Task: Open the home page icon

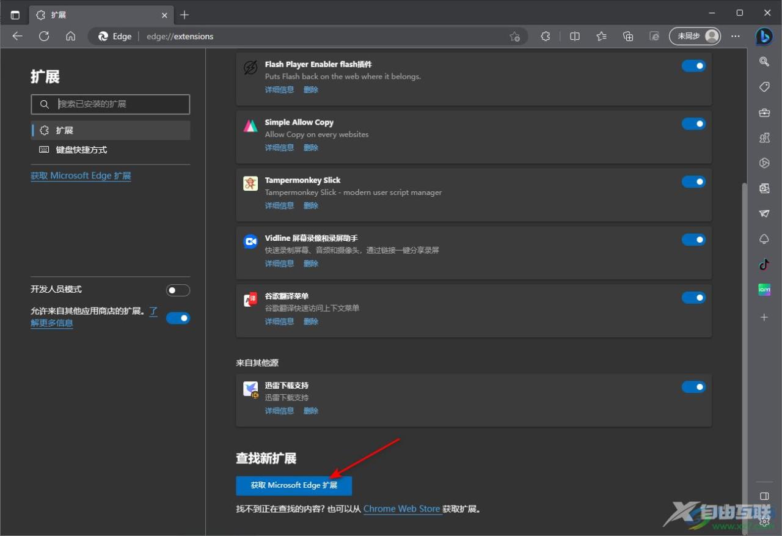Action: pyautogui.click(x=71, y=36)
